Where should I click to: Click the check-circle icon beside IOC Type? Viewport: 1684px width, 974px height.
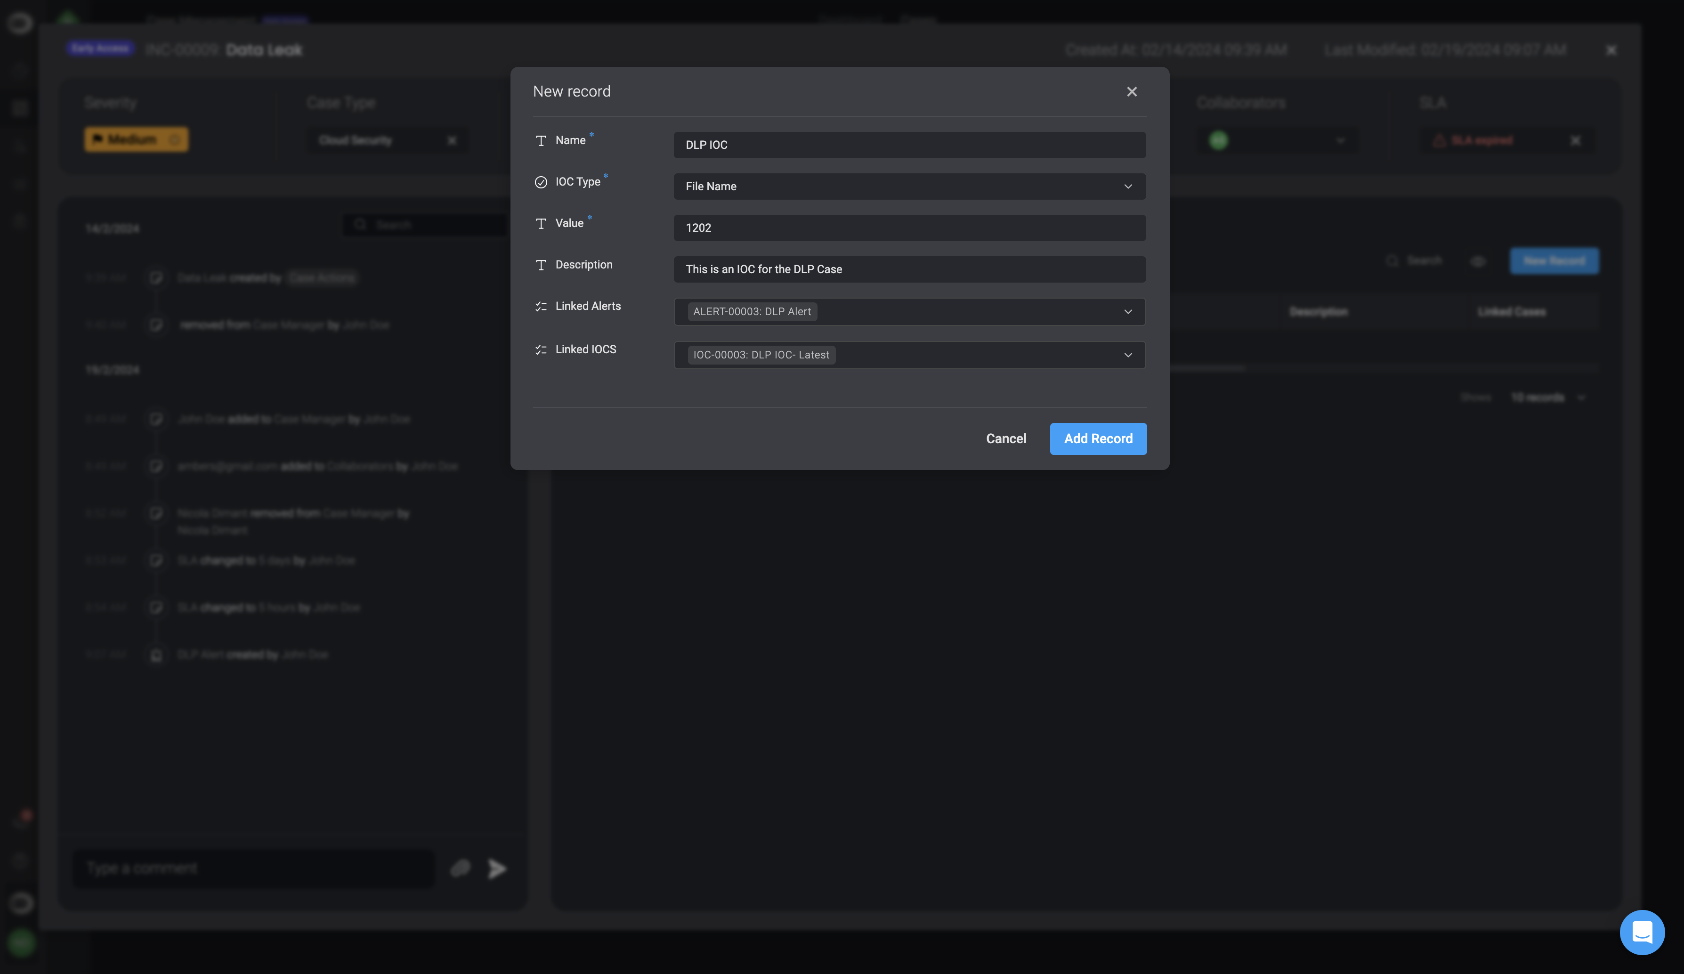point(541,182)
